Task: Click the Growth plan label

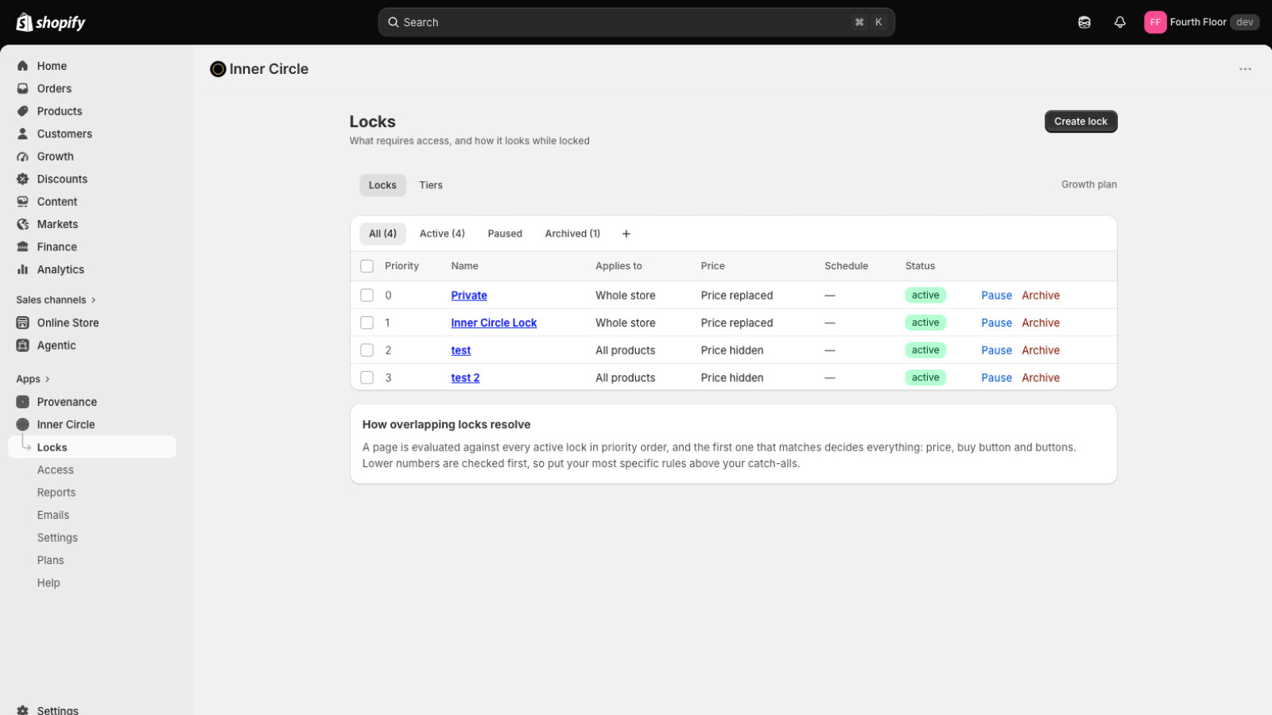Action: point(1088,184)
